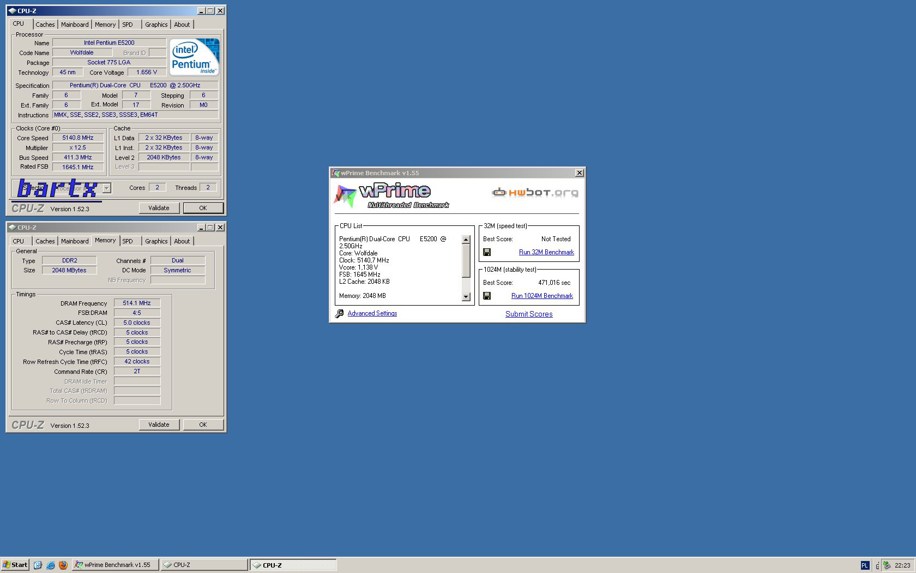Click the scroll up arrow in CPU List
Viewport: 916px width, 573px height.
pyautogui.click(x=466, y=240)
